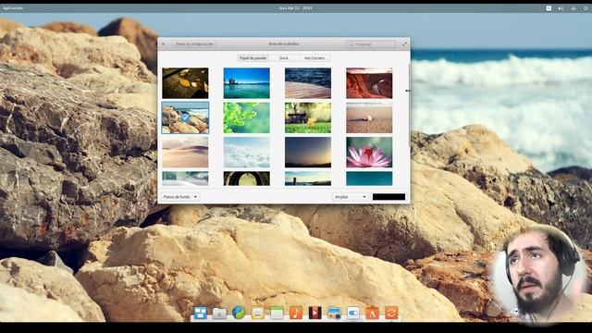Viewport: 592px width, 333px height.
Task: Launch the AppCenter store dock icon
Action: (x=372, y=313)
